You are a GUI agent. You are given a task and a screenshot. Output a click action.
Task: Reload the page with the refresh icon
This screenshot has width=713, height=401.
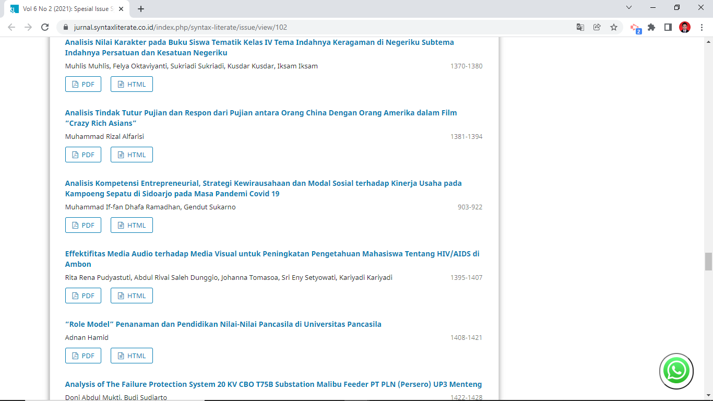point(45,28)
